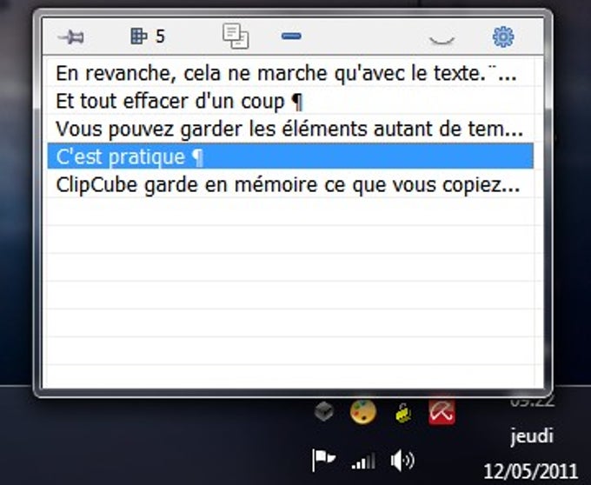Click the ClipCube tray cube icon
591x485 pixels.
(324, 411)
